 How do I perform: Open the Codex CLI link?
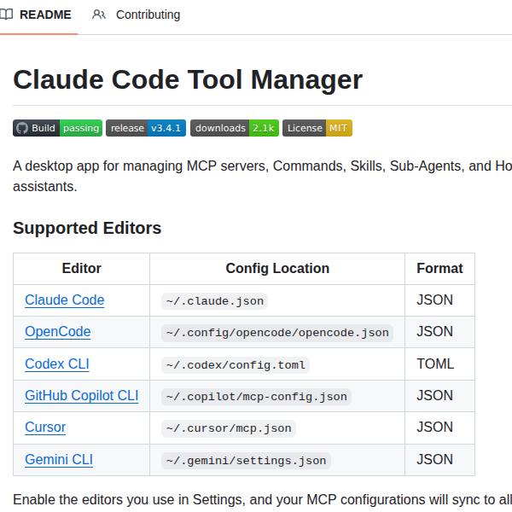57,364
